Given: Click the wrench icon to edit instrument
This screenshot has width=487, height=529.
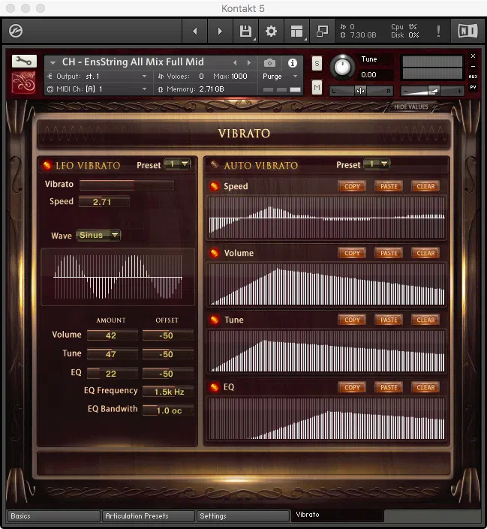Looking at the screenshot, I should (24, 62).
